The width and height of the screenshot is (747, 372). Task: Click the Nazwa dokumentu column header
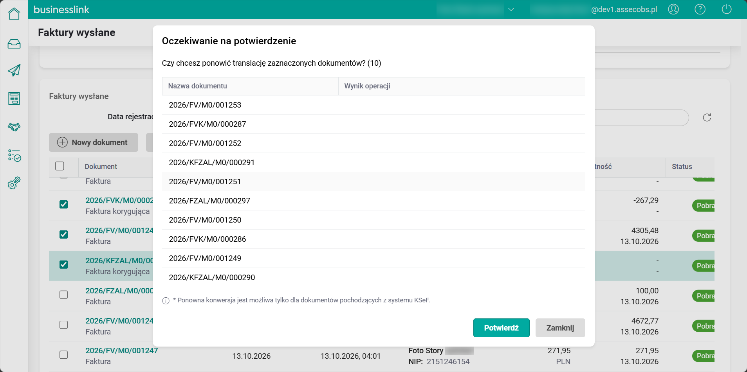pyautogui.click(x=250, y=86)
